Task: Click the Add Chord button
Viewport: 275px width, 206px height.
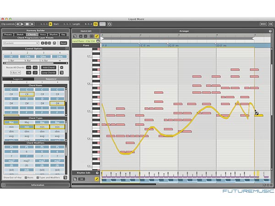Action: pos(49,68)
